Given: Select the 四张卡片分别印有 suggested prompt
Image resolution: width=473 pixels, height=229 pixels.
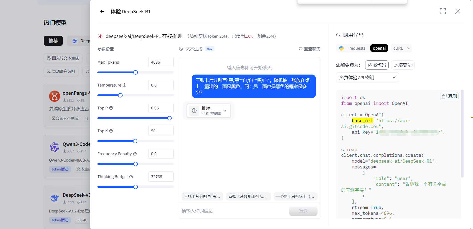Looking at the screenshot, I should coord(248,196).
